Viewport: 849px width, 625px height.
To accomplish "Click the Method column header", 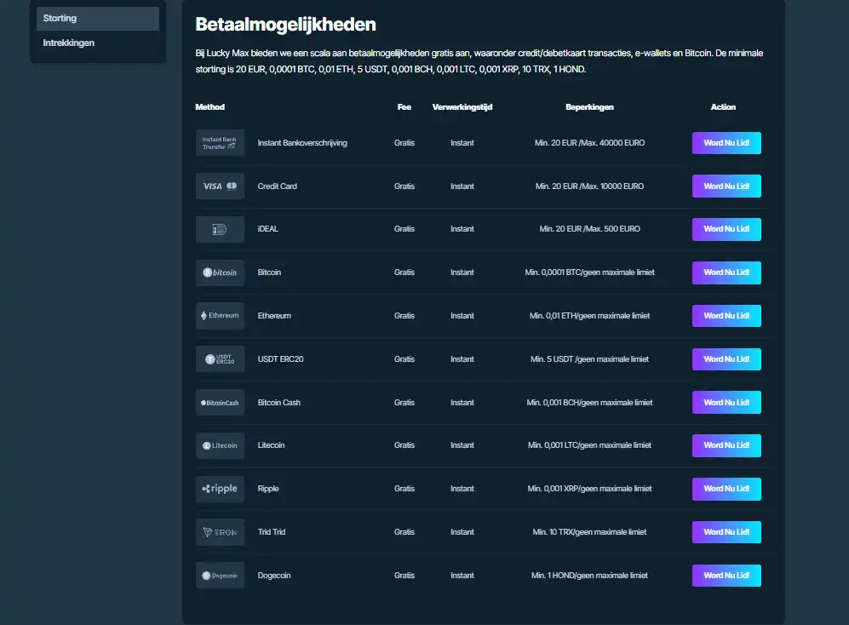I will coord(209,107).
